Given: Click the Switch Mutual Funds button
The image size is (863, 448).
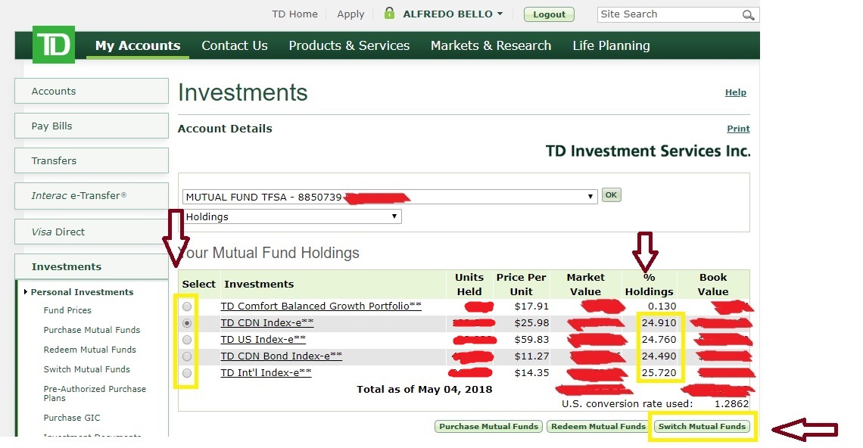Looking at the screenshot, I should [702, 427].
